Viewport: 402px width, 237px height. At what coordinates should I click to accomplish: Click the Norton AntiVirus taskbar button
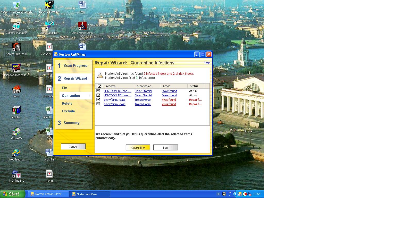(x=90, y=194)
